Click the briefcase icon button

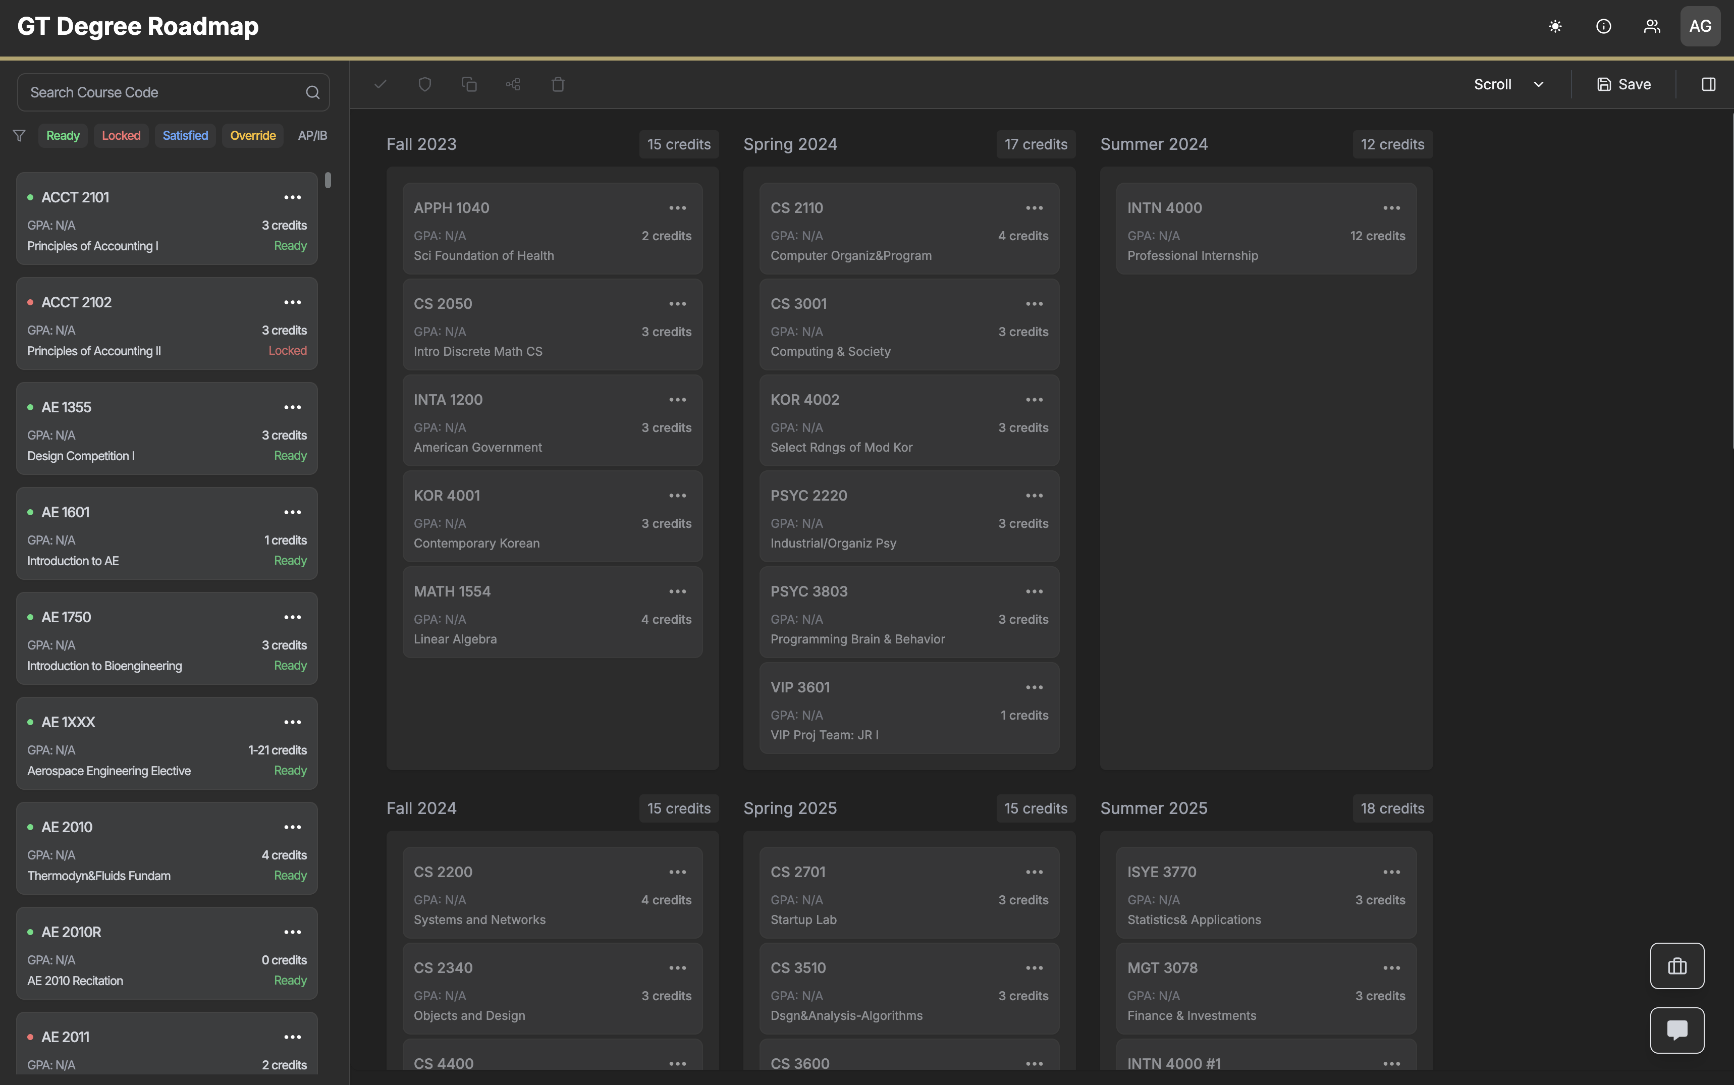1676,966
